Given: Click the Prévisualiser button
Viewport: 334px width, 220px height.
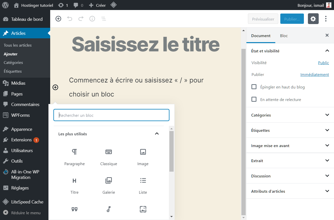Looking at the screenshot, I should point(263,19).
